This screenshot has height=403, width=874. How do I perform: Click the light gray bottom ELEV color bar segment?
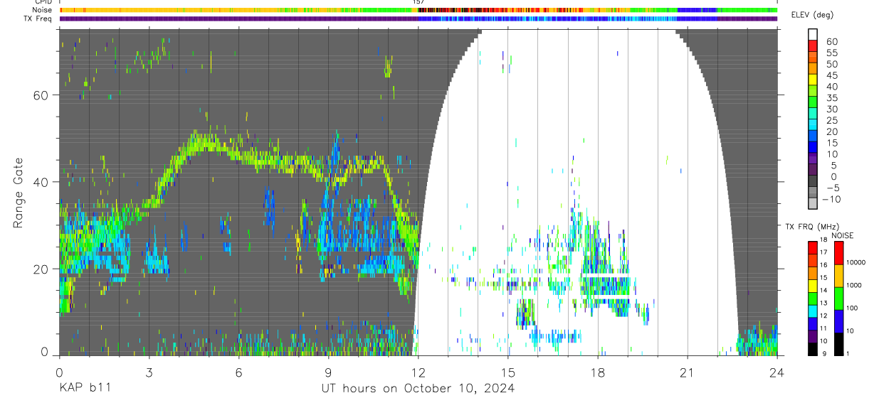[814, 203]
